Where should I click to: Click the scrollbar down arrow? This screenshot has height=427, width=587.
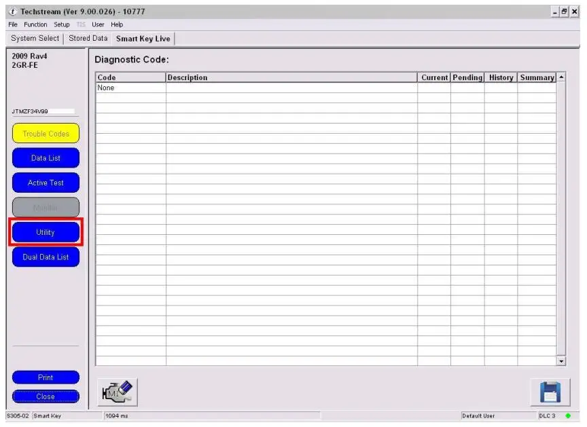pyautogui.click(x=561, y=361)
